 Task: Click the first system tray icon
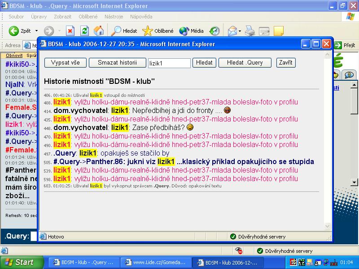293,262
